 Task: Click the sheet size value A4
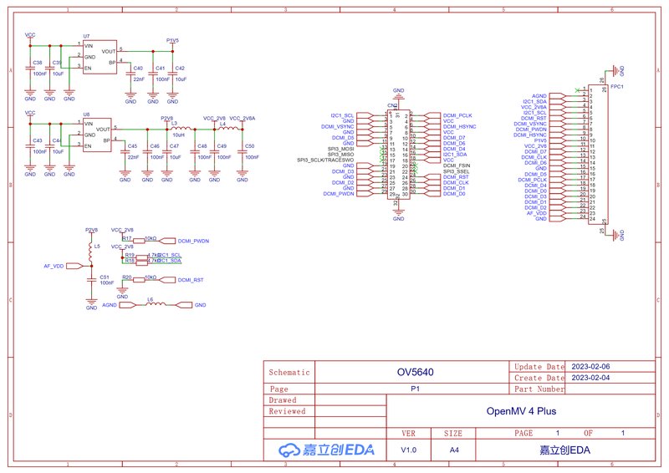454,450
